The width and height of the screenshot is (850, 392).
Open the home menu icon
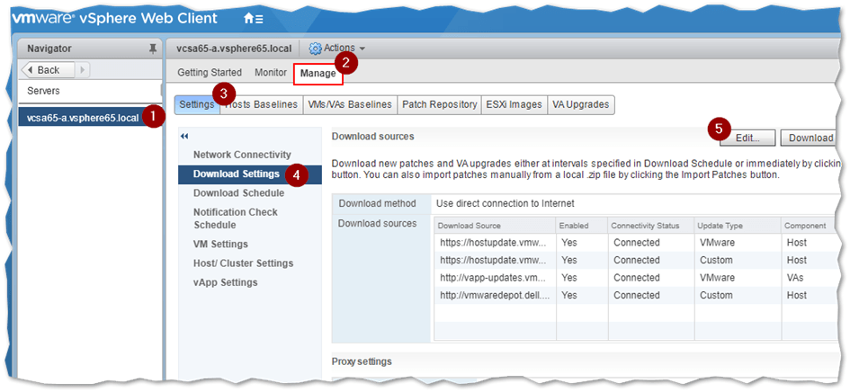coord(253,19)
